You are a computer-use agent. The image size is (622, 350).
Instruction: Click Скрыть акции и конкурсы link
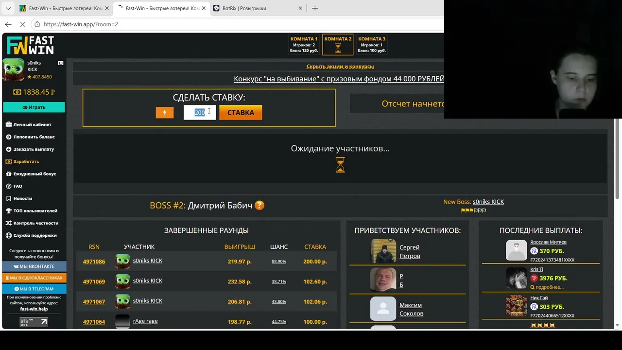340,67
